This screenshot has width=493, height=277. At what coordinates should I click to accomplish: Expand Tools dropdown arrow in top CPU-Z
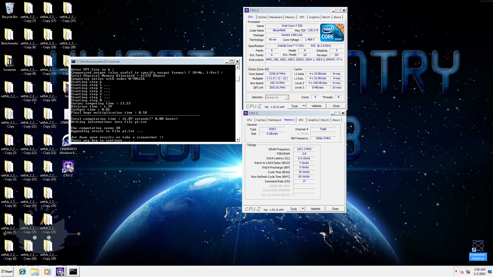click(304, 106)
